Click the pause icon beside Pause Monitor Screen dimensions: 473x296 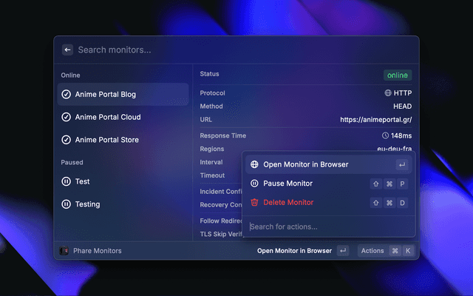tap(254, 184)
